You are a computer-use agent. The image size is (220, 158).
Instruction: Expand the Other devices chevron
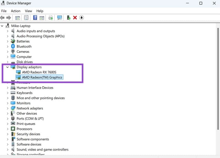click(x=8, y=113)
